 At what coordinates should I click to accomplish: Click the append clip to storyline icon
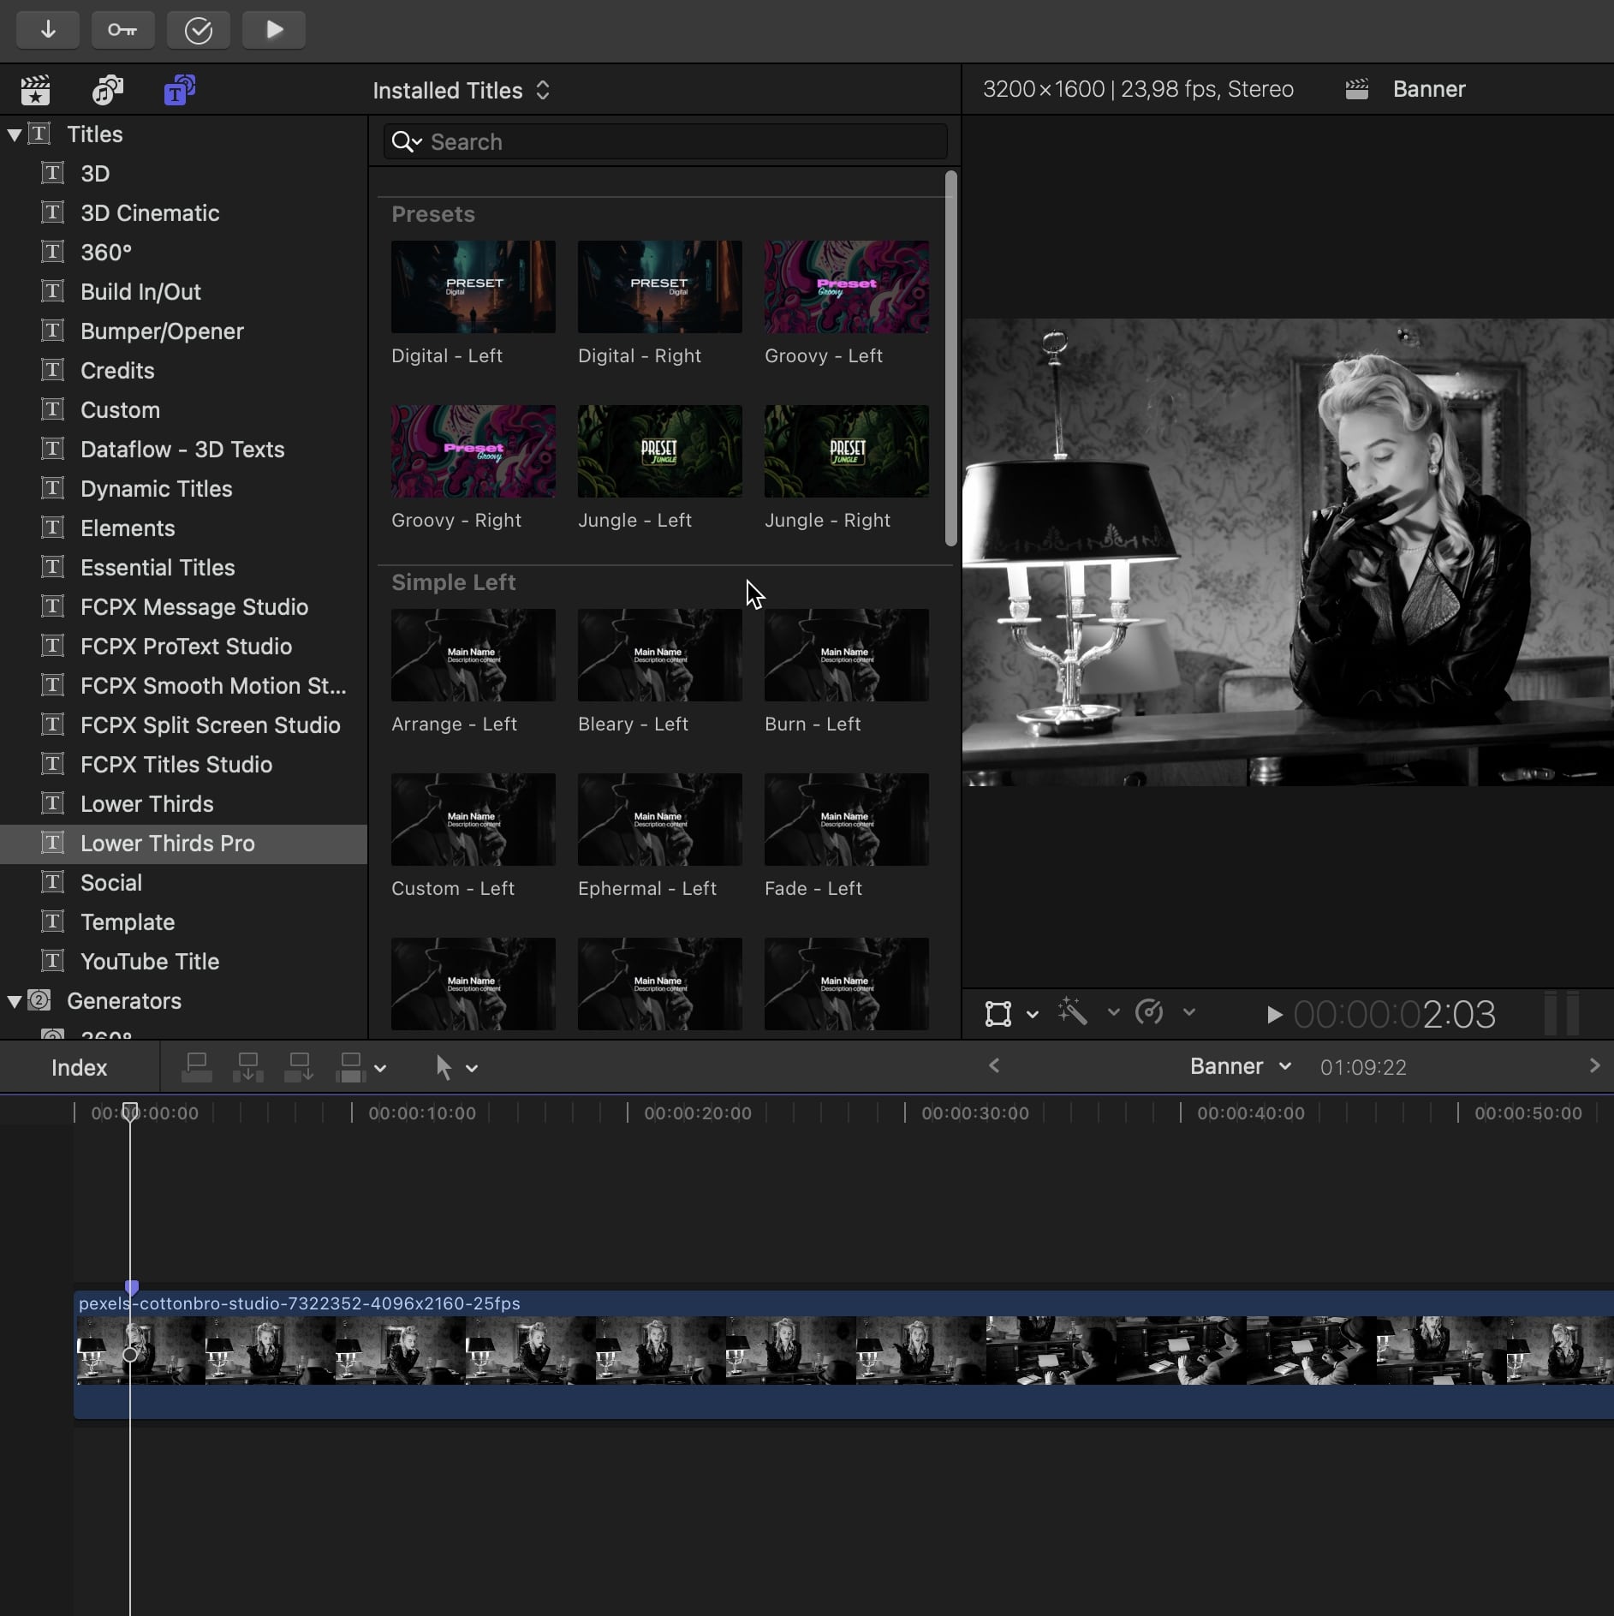click(x=299, y=1067)
